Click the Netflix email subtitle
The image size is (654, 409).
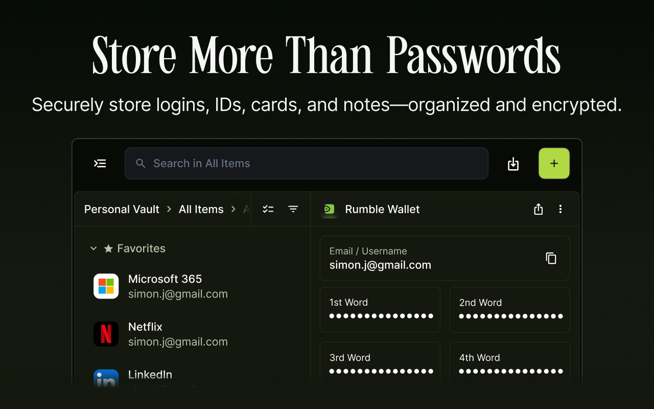178,342
